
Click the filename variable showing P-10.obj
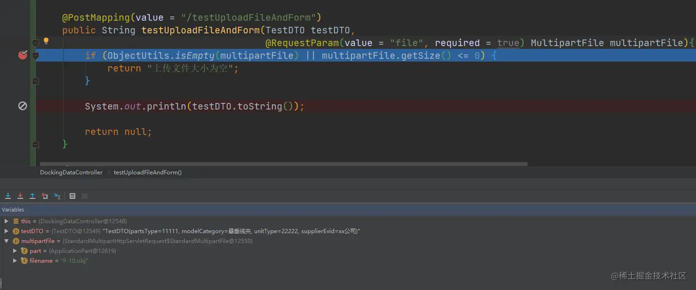(x=42, y=260)
